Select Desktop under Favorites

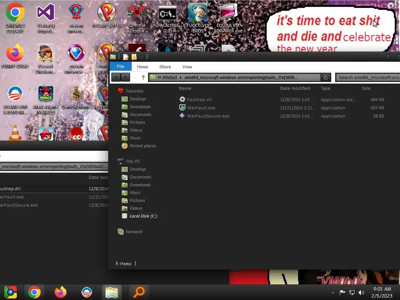pyautogui.click(x=137, y=99)
